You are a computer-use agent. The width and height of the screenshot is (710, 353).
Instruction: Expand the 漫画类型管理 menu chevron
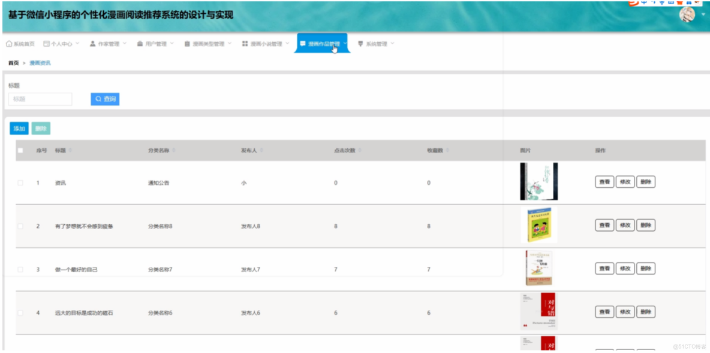pos(230,44)
